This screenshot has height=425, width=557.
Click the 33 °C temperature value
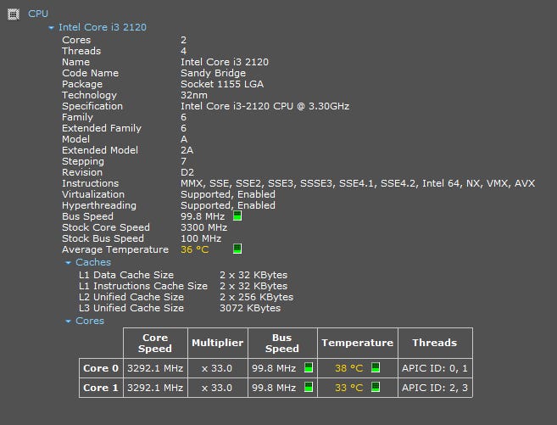348,388
